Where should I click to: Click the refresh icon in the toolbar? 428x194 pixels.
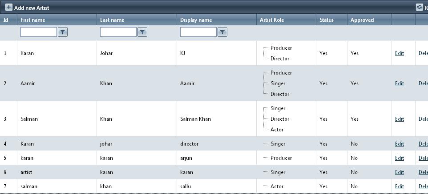[419, 7]
